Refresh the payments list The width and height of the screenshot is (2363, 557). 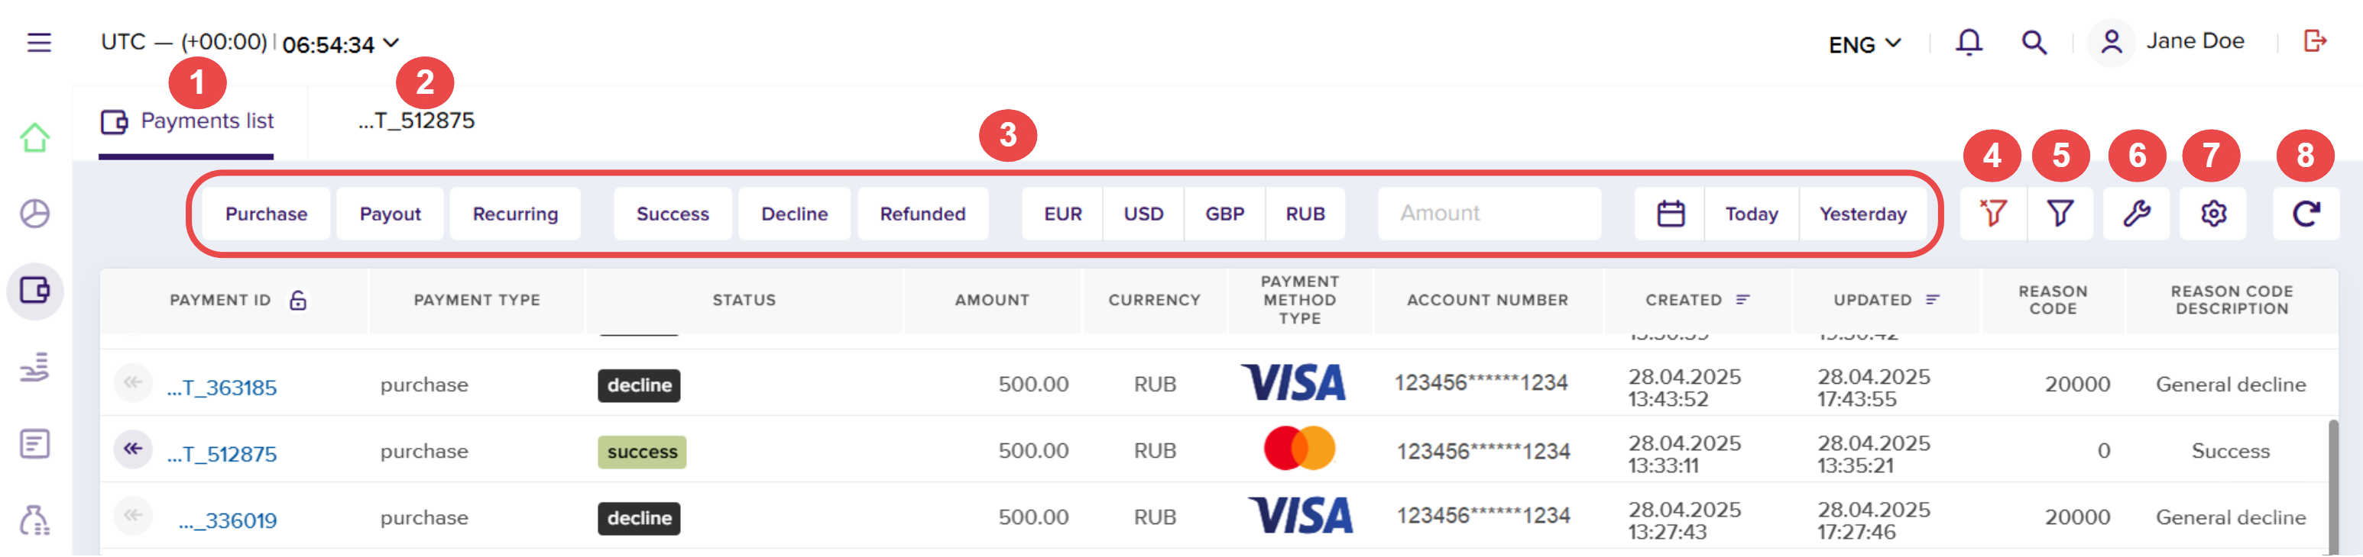2306,214
